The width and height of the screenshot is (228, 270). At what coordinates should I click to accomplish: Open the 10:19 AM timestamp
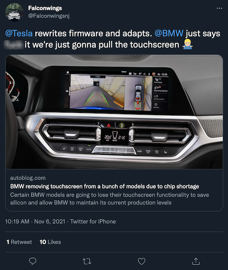(x=17, y=221)
